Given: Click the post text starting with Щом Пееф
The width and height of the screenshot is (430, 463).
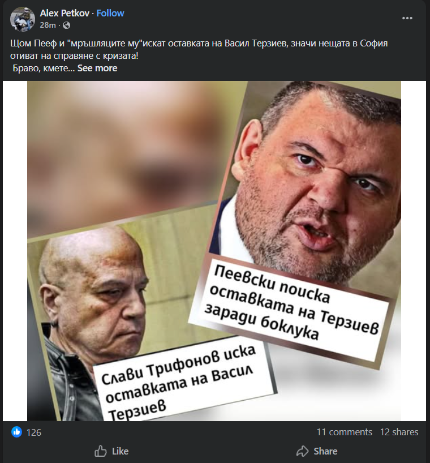Looking at the screenshot, I should (x=199, y=50).
